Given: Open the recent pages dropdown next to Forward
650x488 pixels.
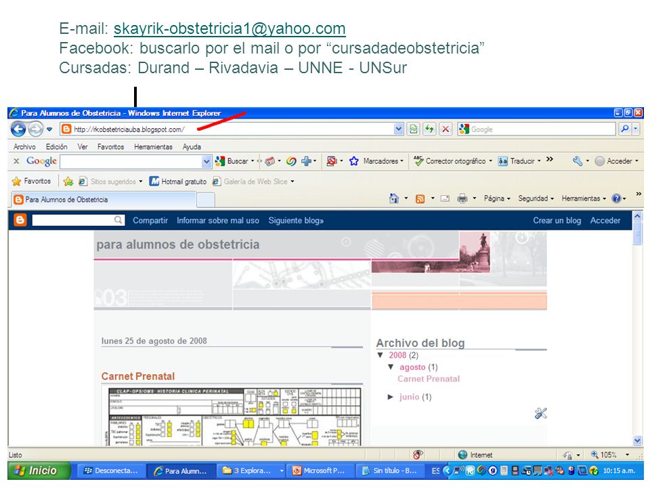Looking at the screenshot, I should pyautogui.click(x=49, y=129).
